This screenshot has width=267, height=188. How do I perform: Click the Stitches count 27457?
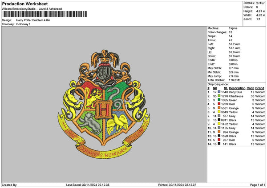coord(260,3)
